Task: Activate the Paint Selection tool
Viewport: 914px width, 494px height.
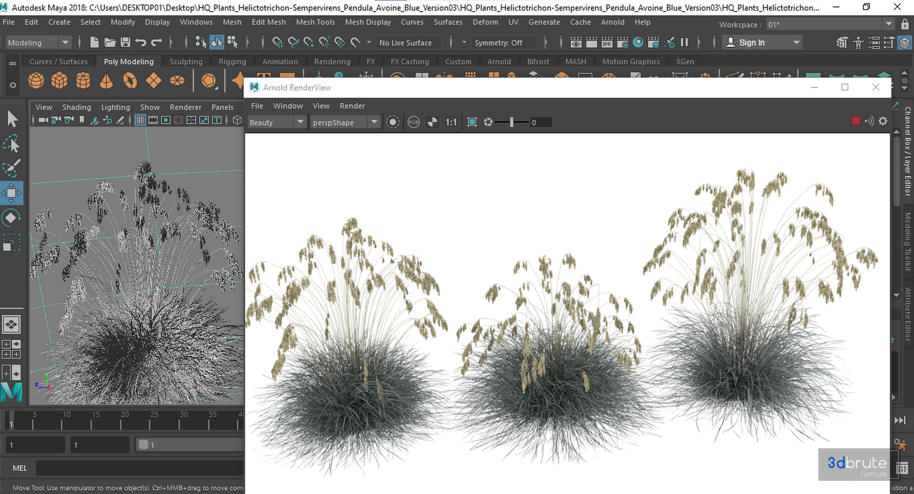Action: pyautogui.click(x=12, y=168)
